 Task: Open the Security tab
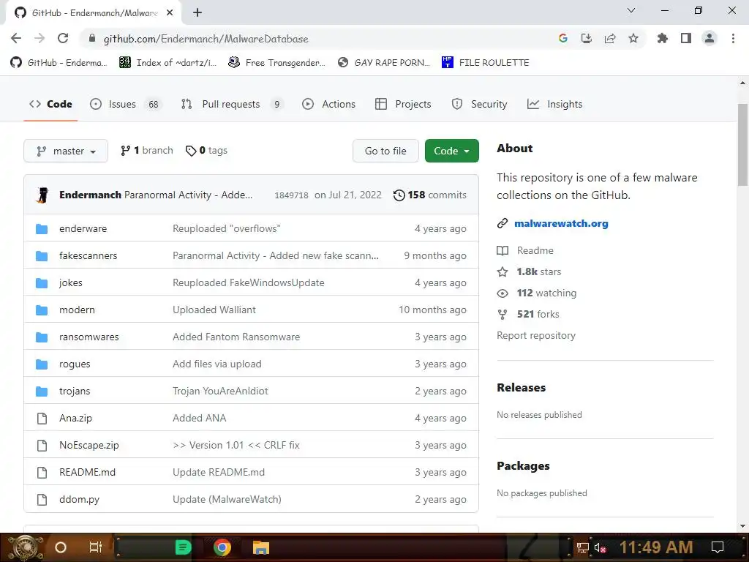tap(479, 104)
